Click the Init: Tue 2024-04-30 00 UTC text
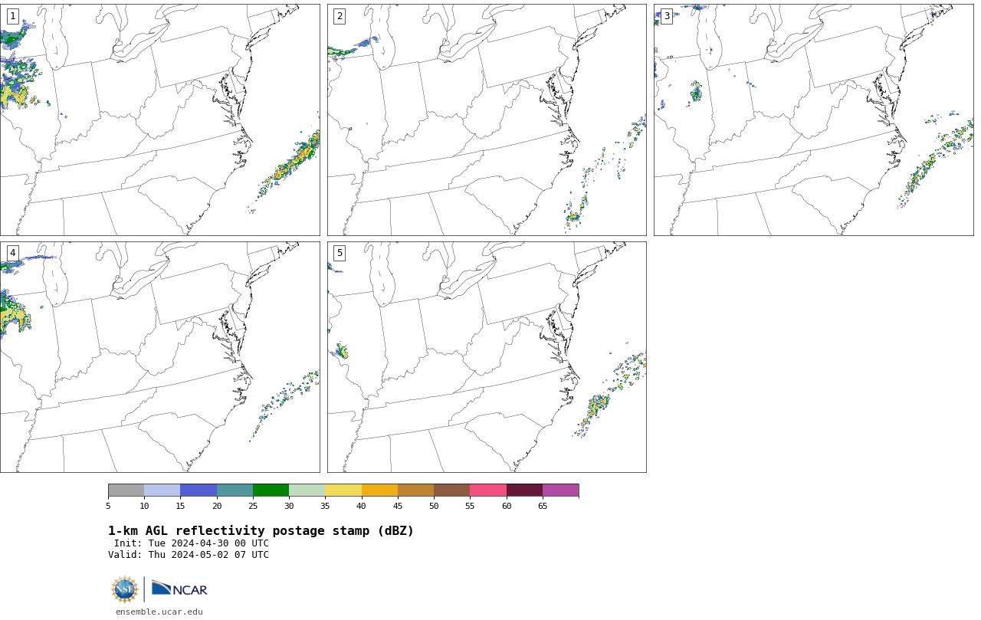 tap(192, 543)
